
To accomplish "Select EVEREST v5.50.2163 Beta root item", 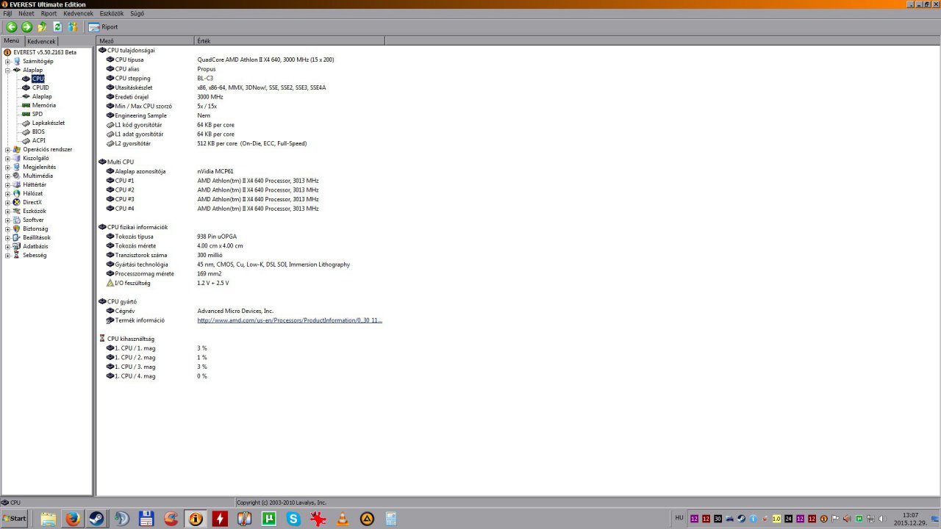I will point(44,52).
